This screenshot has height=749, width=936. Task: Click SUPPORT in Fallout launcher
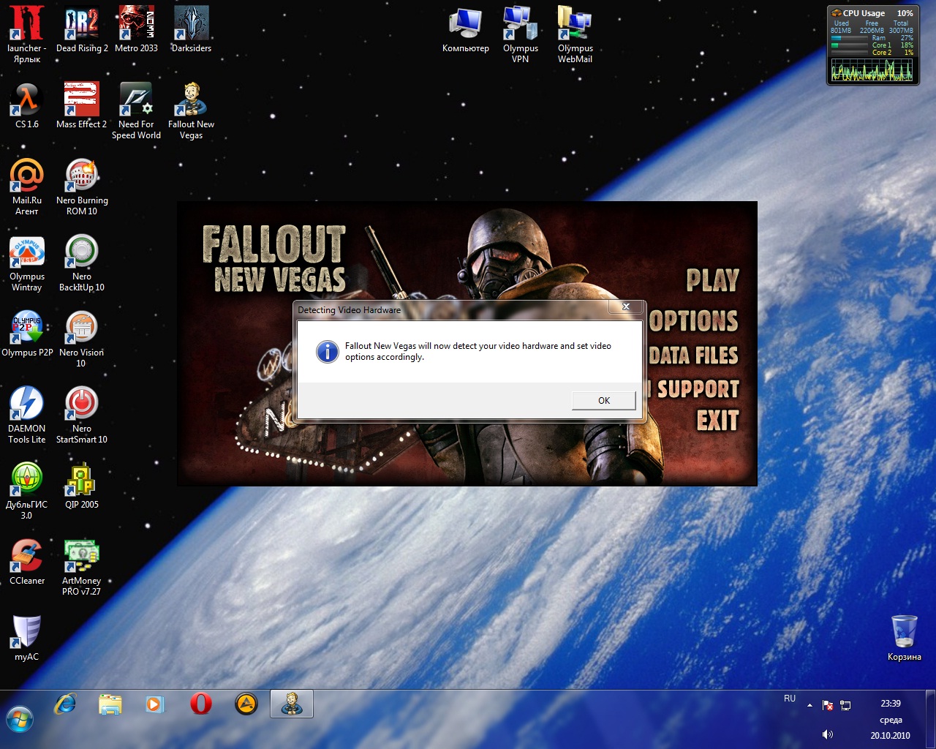click(698, 389)
